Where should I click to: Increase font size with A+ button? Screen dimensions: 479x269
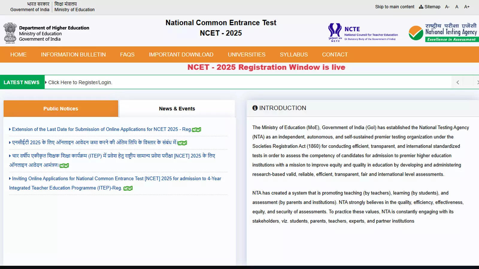467,7
